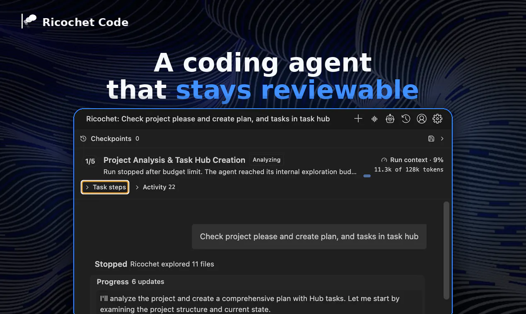
Task: Click 'Ricochet explored 11 files' text
Action: tap(172, 264)
